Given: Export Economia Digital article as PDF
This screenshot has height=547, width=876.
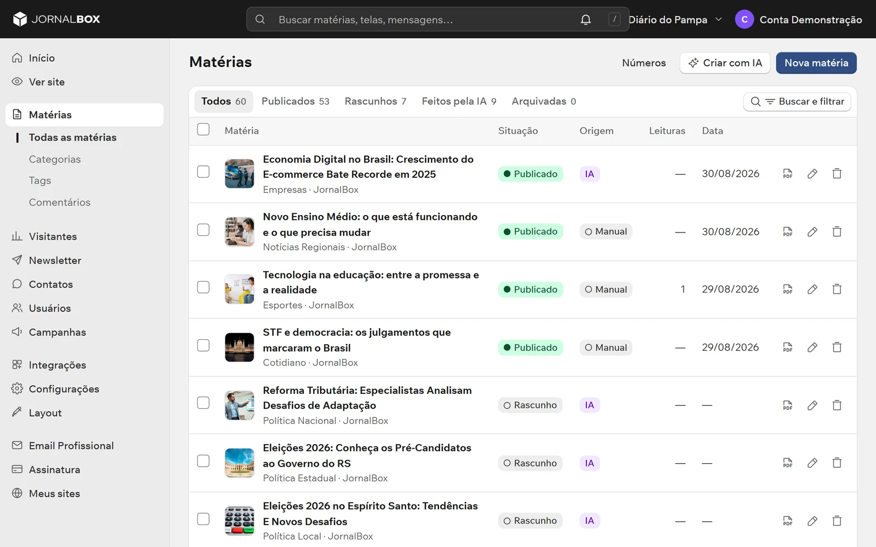Looking at the screenshot, I should (787, 174).
